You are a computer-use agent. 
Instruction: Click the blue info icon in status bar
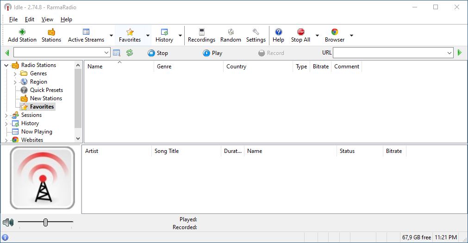click(x=5, y=237)
